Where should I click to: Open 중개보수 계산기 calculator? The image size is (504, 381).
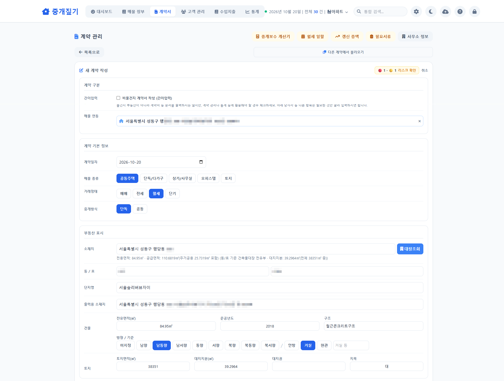pyautogui.click(x=273, y=36)
